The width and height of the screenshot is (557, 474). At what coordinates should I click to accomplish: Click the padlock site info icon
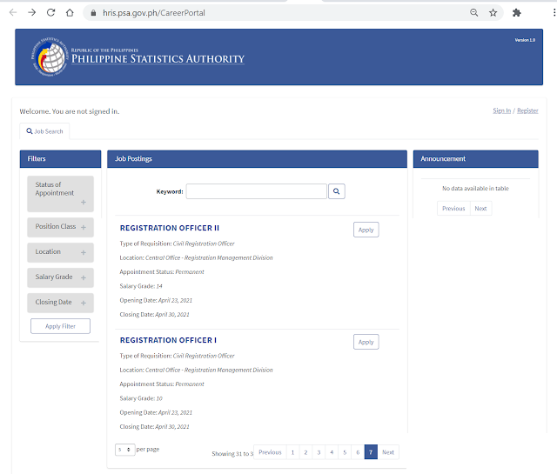(93, 13)
